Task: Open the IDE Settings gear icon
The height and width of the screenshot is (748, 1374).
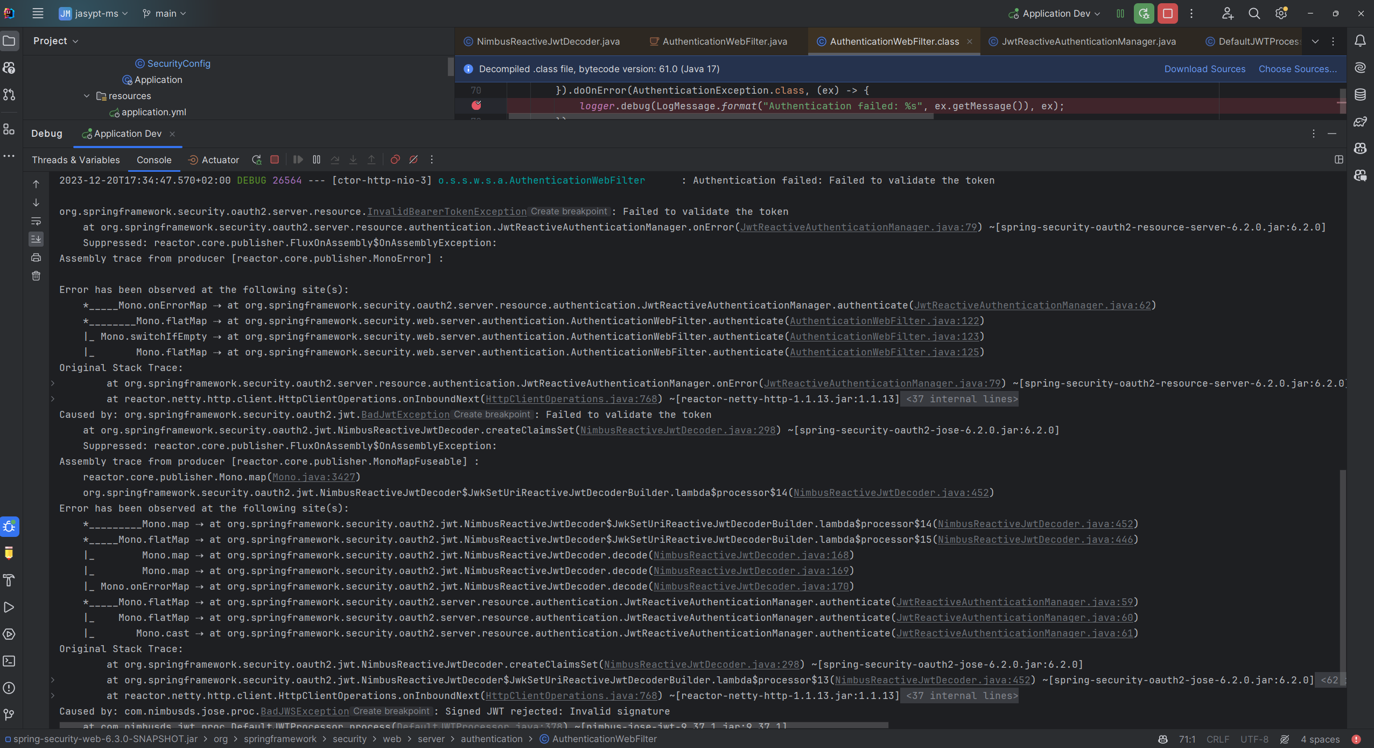Action: click(1281, 13)
